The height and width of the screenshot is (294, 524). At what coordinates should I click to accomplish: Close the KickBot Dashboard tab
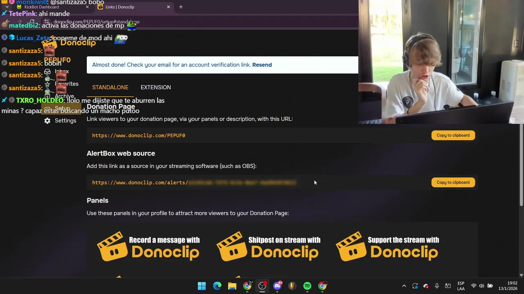click(x=87, y=7)
